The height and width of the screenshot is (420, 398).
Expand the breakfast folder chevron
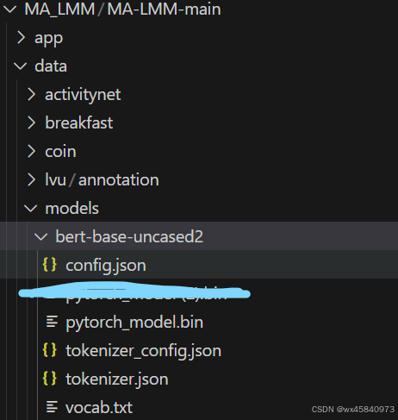(32, 122)
